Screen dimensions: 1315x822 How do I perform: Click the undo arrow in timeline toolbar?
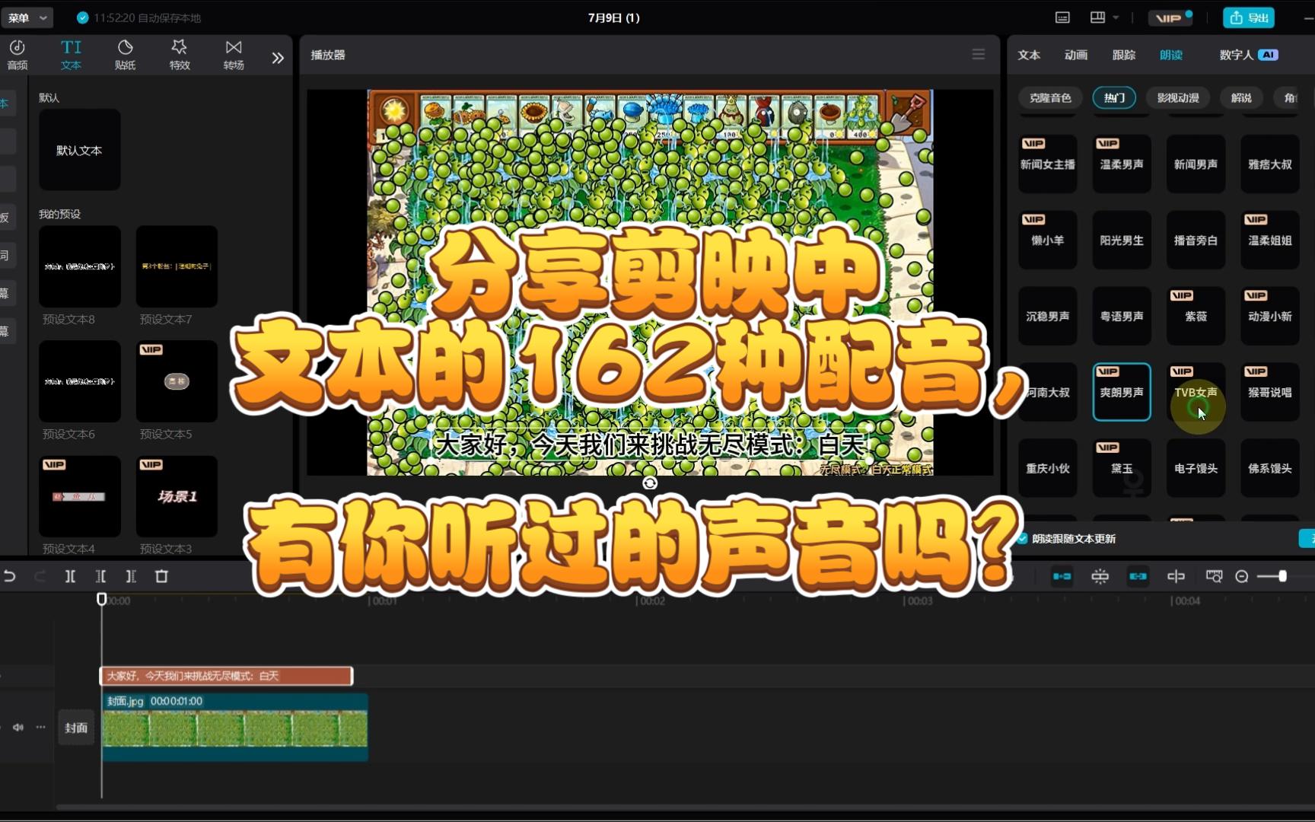[10, 576]
